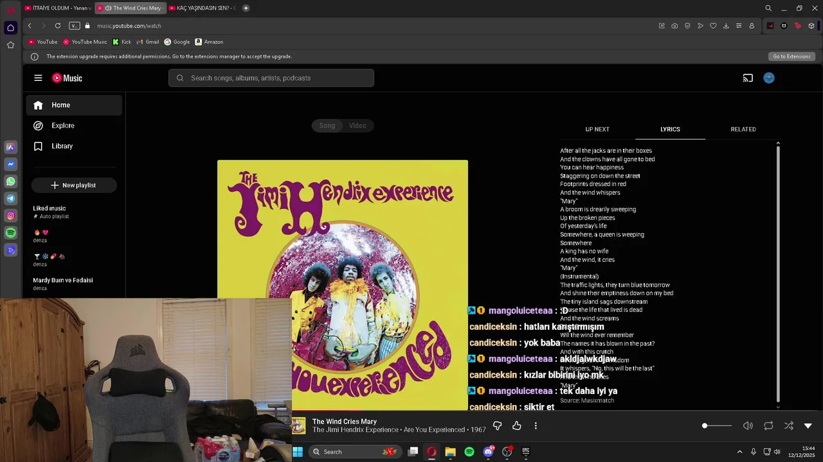The height and width of the screenshot is (462, 823).
Task: Open the YouTube bookmark
Action: coord(43,42)
